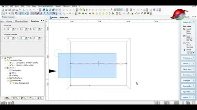Click scroll-down arrow in Edit room guide

(194, 52)
